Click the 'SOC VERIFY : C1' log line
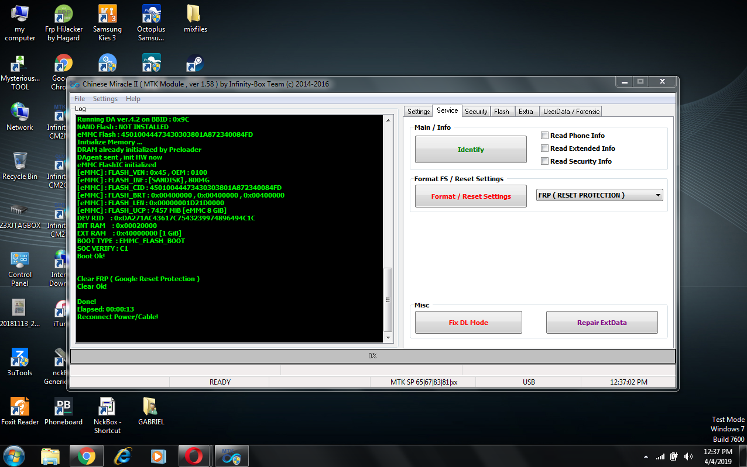 click(x=102, y=248)
